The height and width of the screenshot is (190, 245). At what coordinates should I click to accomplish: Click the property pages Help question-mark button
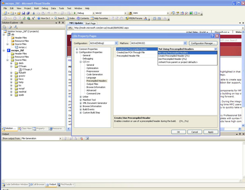tap(212, 36)
